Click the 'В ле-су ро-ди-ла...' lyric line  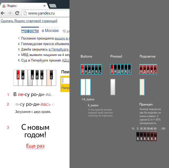click(34, 94)
